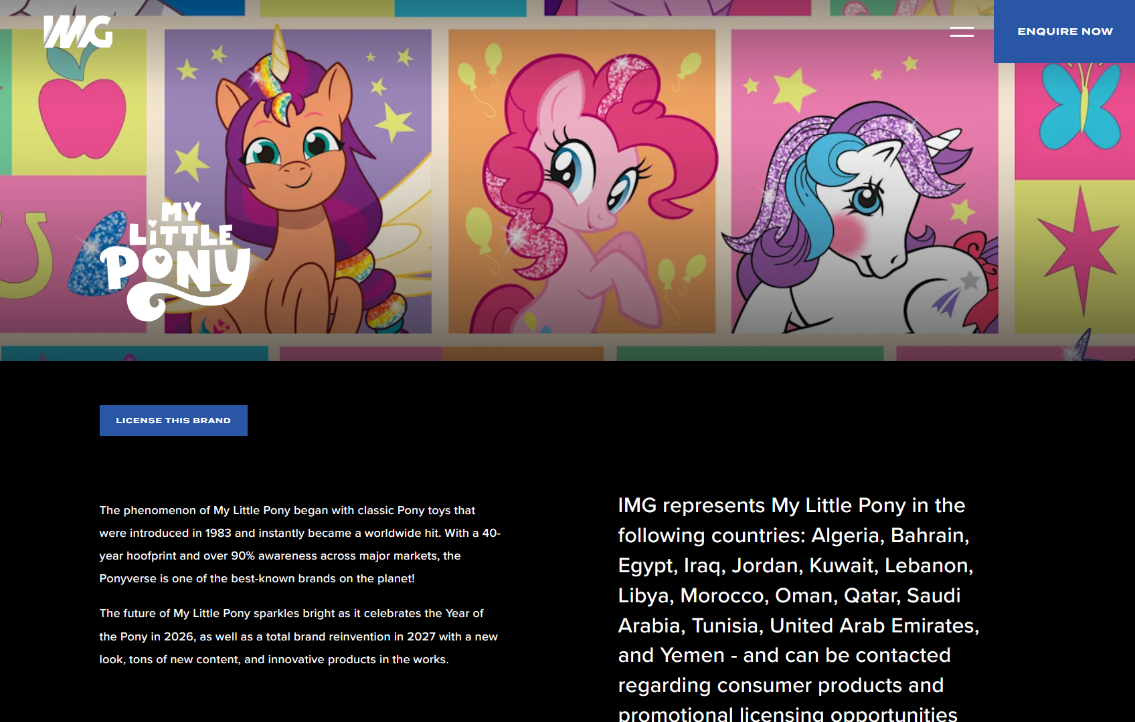
Task: Click the Enquire Now button
Action: coord(1064,31)
